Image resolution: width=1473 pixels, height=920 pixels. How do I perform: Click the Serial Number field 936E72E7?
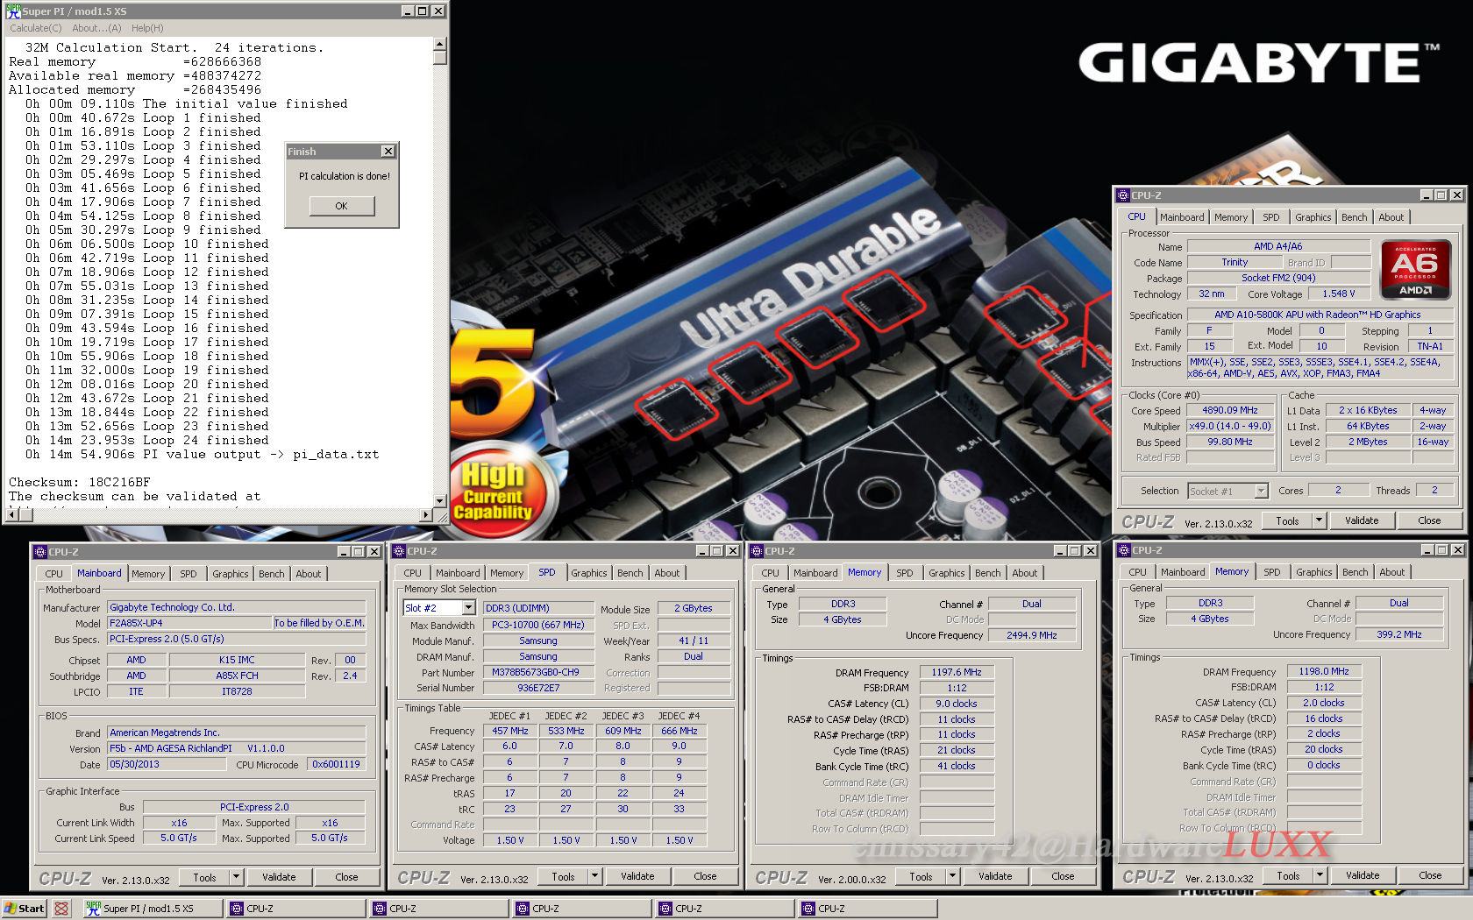click(x=537, y=689)
